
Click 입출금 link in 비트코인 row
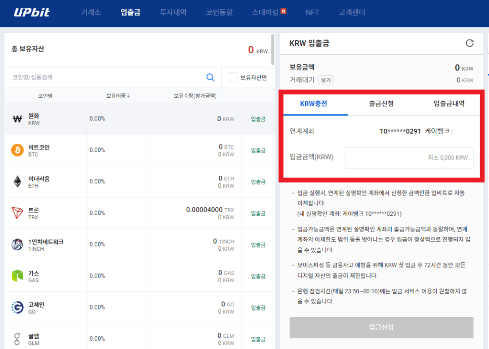coord(258,150)
